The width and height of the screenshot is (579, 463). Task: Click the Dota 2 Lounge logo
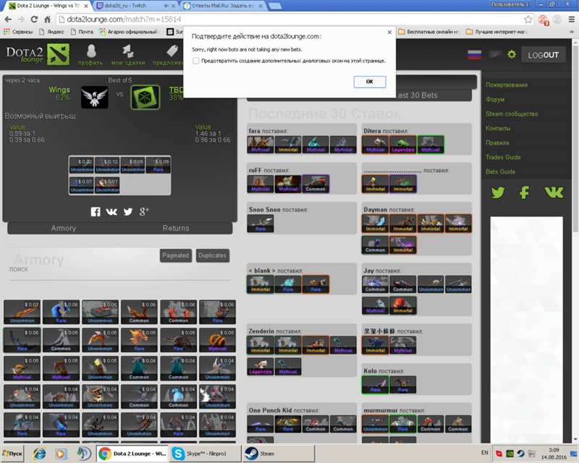(38, 55)
